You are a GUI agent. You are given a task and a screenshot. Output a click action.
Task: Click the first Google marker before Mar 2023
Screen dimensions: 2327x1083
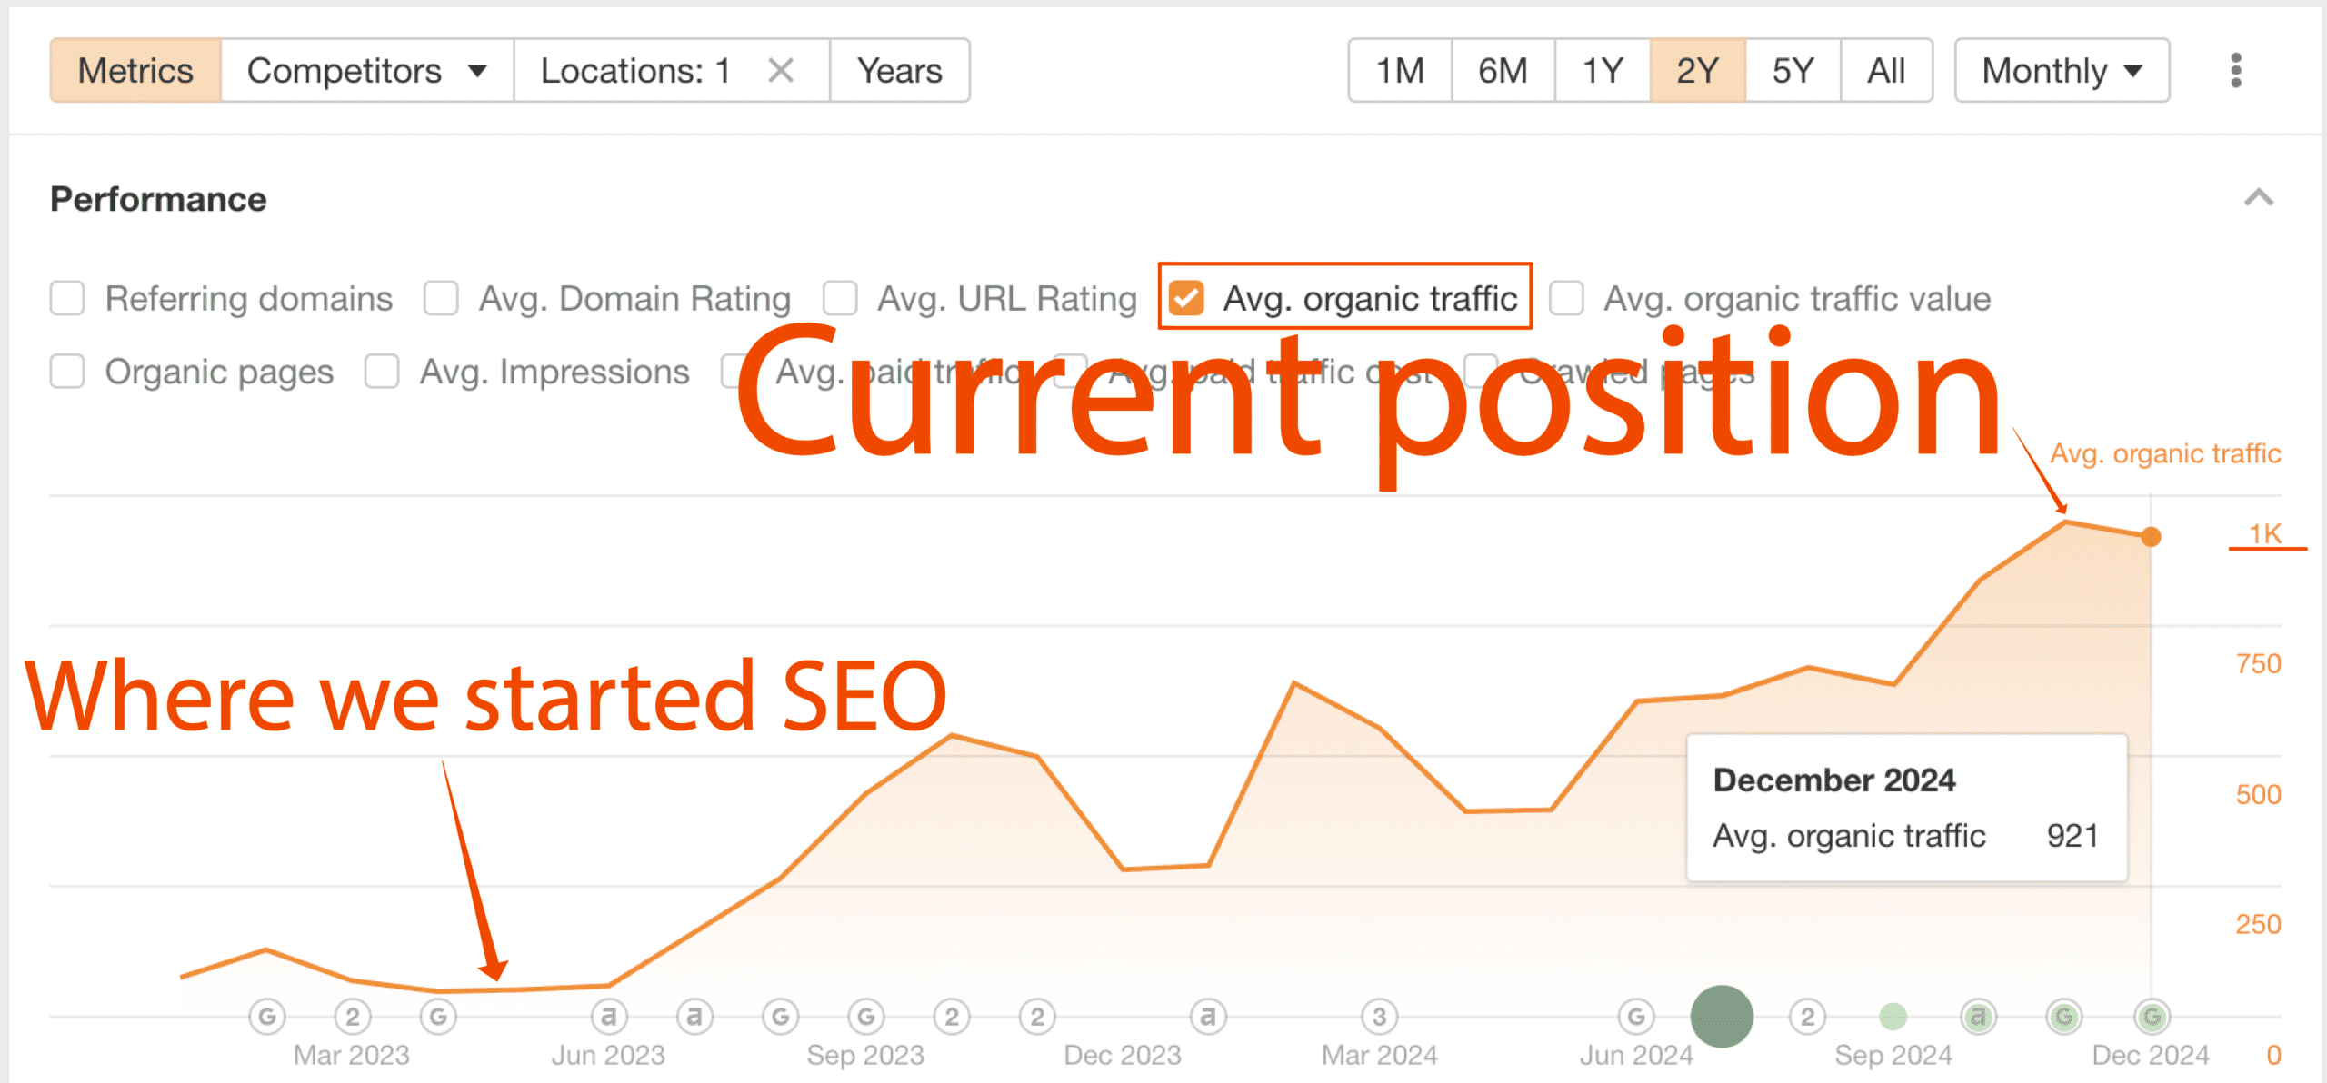click(x=266, y=1016)
